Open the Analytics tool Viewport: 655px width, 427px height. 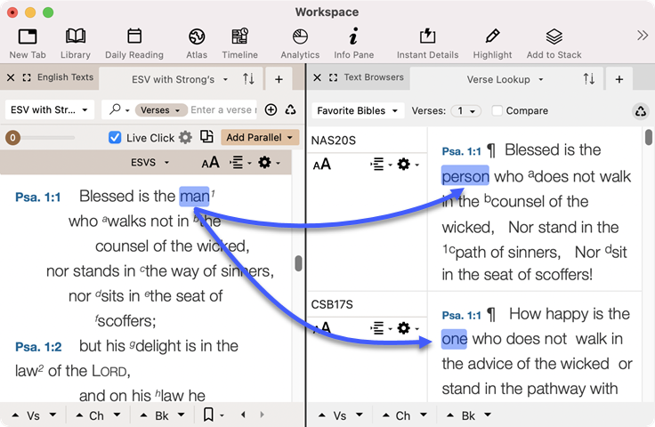[300, 42]
